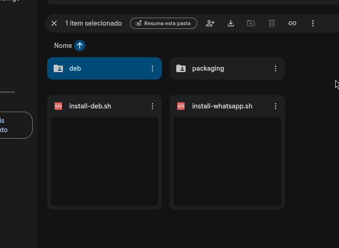Copy link using the chain icon
This screenshot has height=248, width=339.
click(292, 23)
